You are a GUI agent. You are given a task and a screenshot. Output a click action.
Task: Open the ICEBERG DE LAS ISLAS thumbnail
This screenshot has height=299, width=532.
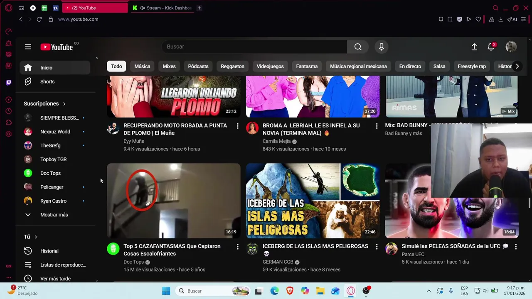click(x=313, y=201)
